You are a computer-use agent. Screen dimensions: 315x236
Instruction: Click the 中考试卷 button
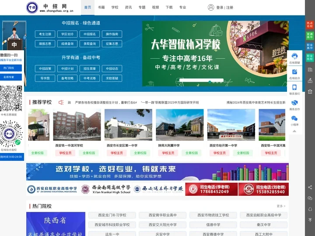(90, 78)
